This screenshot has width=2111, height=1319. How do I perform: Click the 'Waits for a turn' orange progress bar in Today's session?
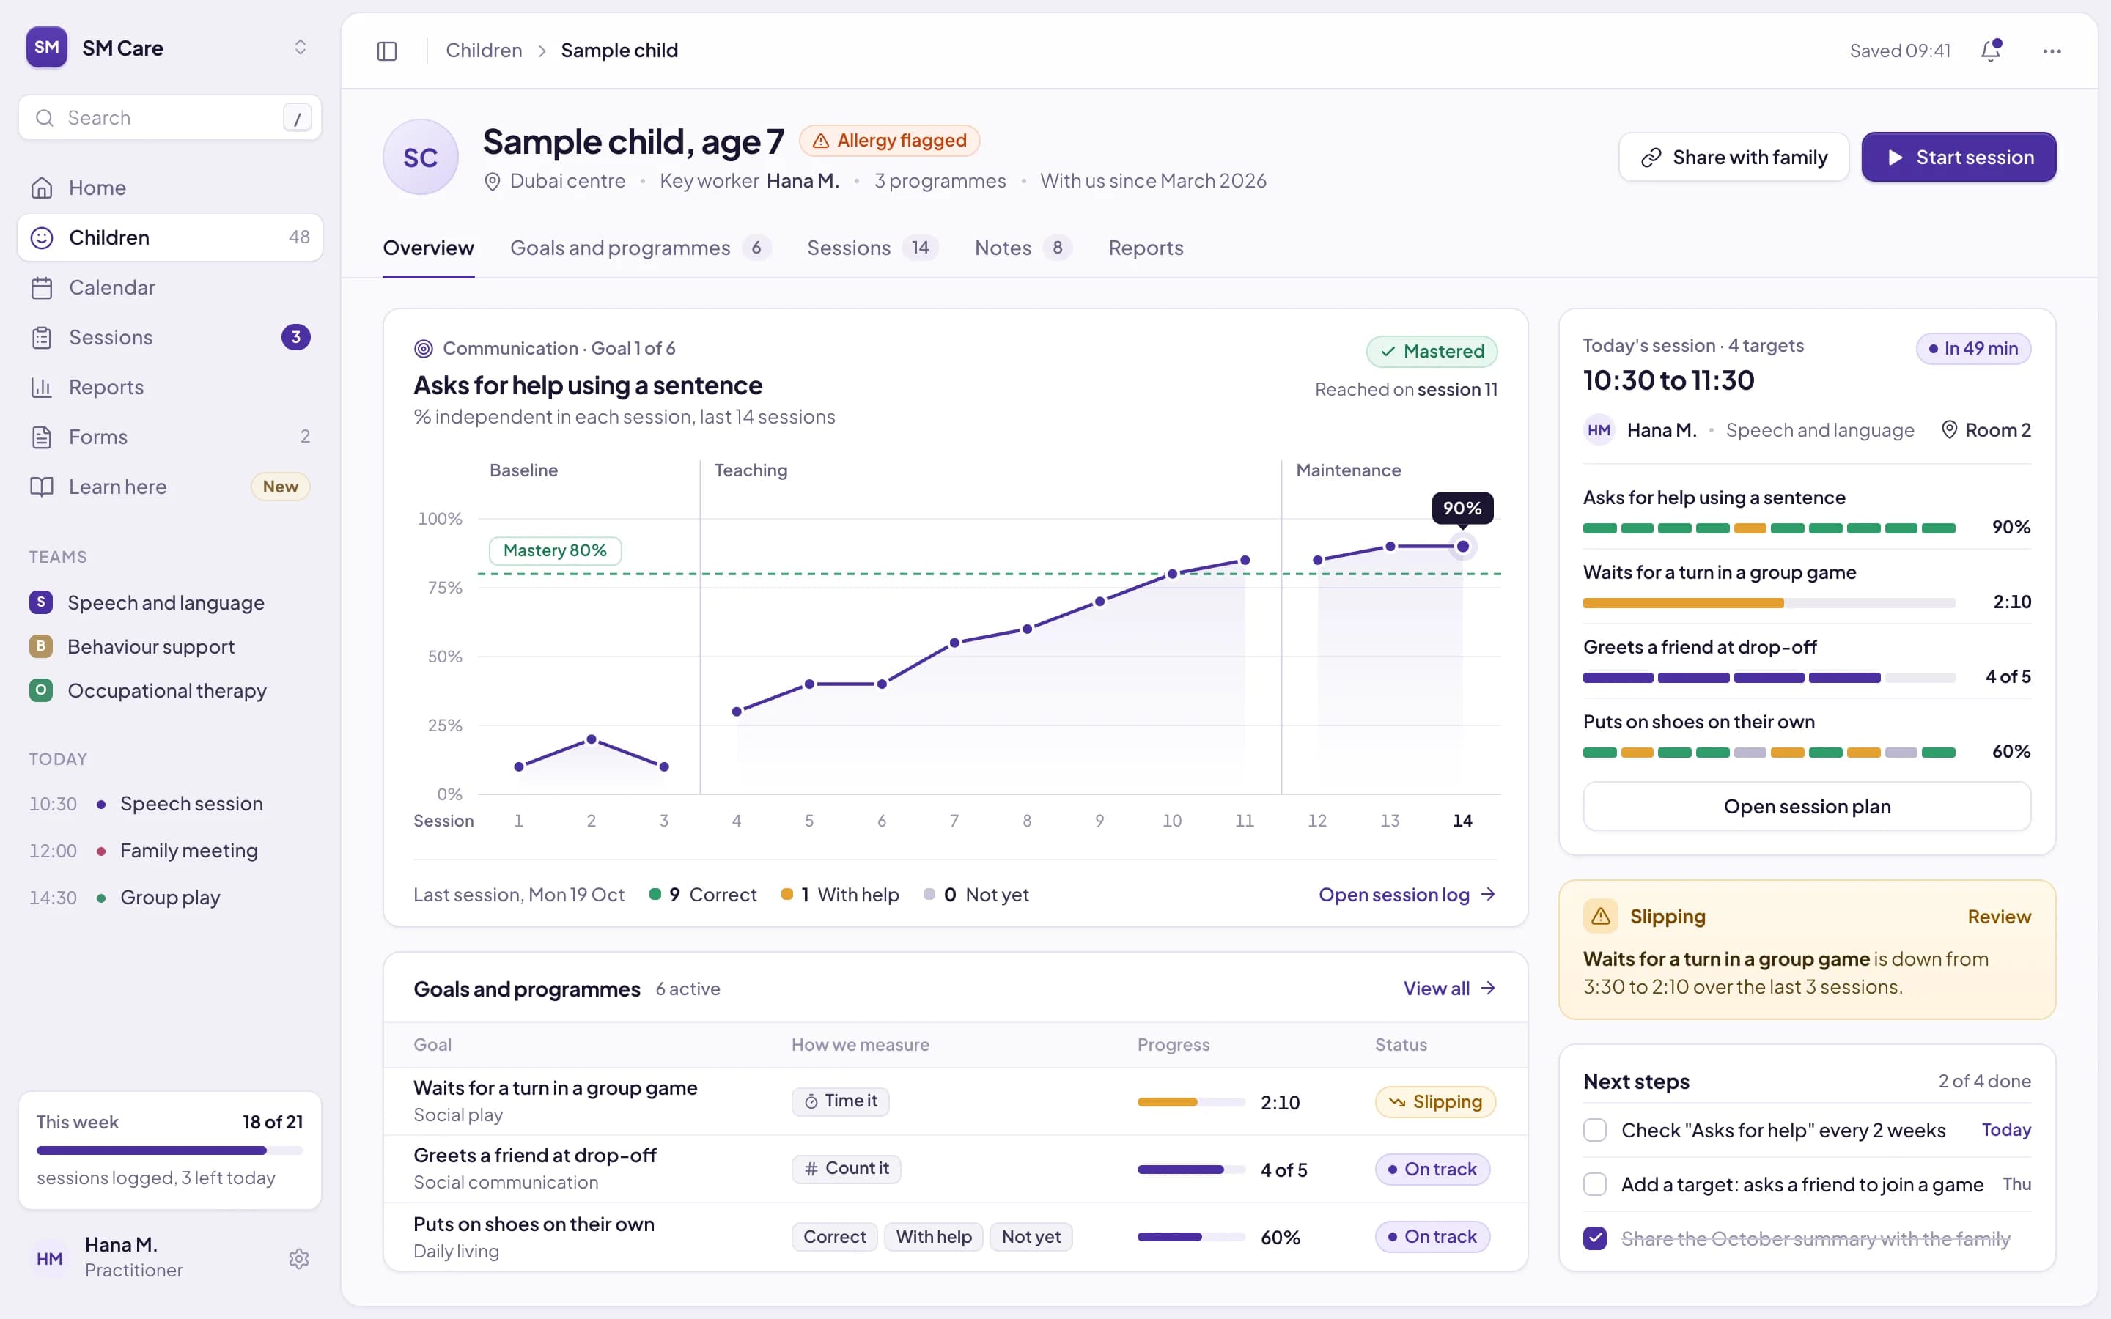point(1769,603)
